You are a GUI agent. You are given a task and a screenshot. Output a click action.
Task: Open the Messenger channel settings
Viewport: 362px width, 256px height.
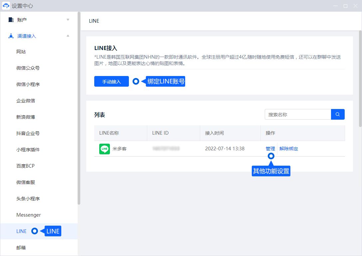(x=29, y=215)
